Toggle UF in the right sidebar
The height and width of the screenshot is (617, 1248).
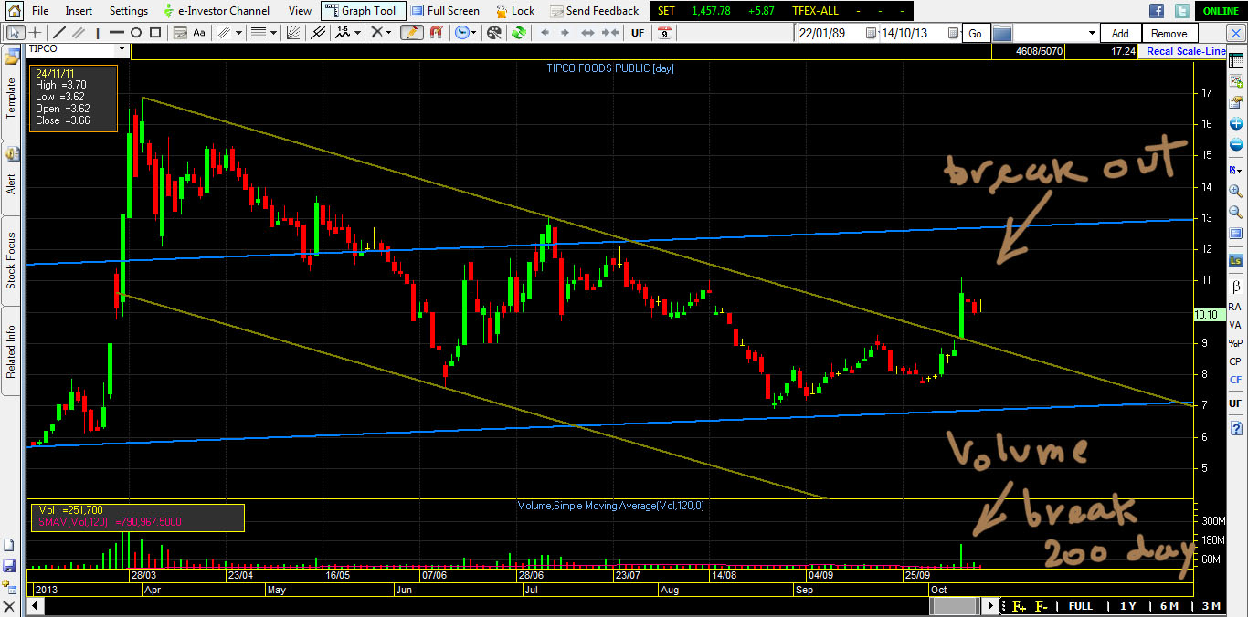1235,403
